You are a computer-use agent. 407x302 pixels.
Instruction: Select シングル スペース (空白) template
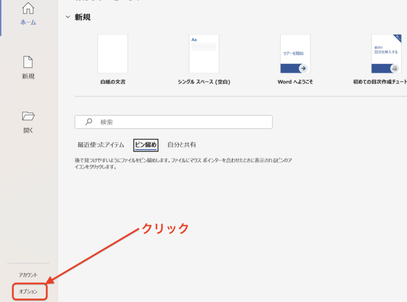click(x=204, y=54)
